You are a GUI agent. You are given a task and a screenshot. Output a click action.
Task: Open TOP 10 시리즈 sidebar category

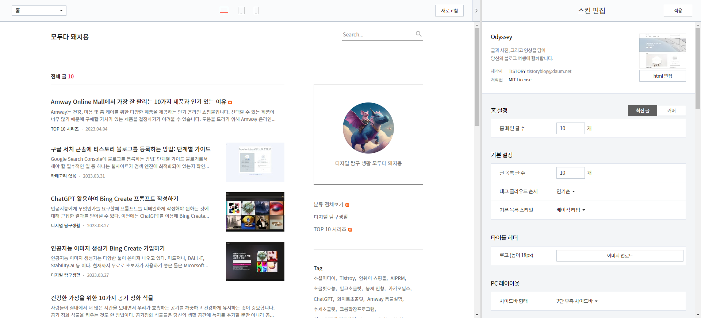click(x=330, y=229)
